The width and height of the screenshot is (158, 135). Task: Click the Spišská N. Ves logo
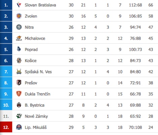19,72
